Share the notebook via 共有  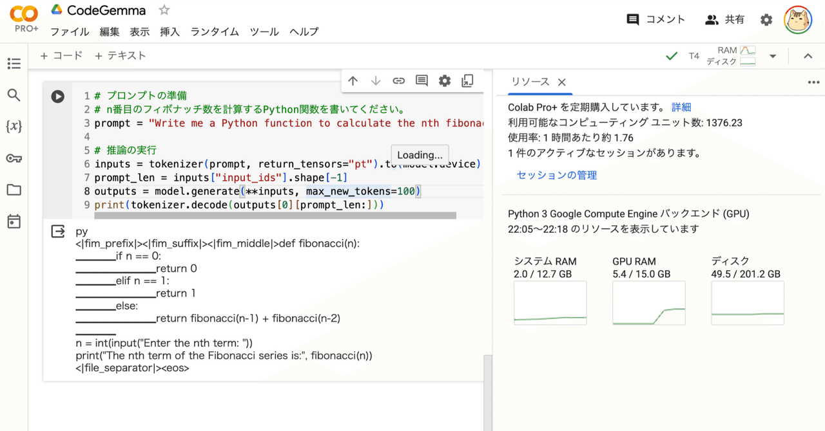tap(725, 19)
